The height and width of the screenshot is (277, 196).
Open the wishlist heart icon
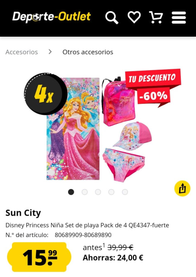tap(134, 17)
